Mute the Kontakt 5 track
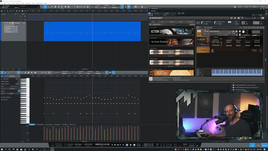The height and width of the screenshot is (151, 268). pos(5,23)
